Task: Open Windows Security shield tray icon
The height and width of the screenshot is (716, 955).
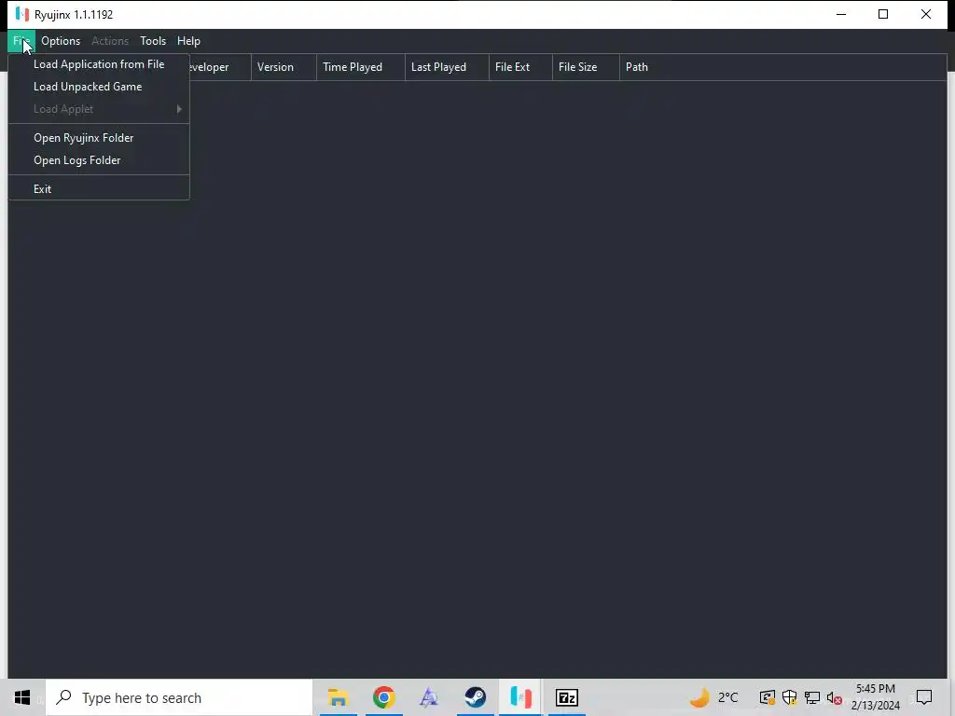Action: coord(789,697)
